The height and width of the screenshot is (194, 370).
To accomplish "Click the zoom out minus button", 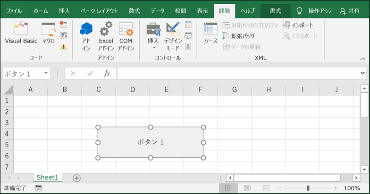I will (x=280, y=188).
